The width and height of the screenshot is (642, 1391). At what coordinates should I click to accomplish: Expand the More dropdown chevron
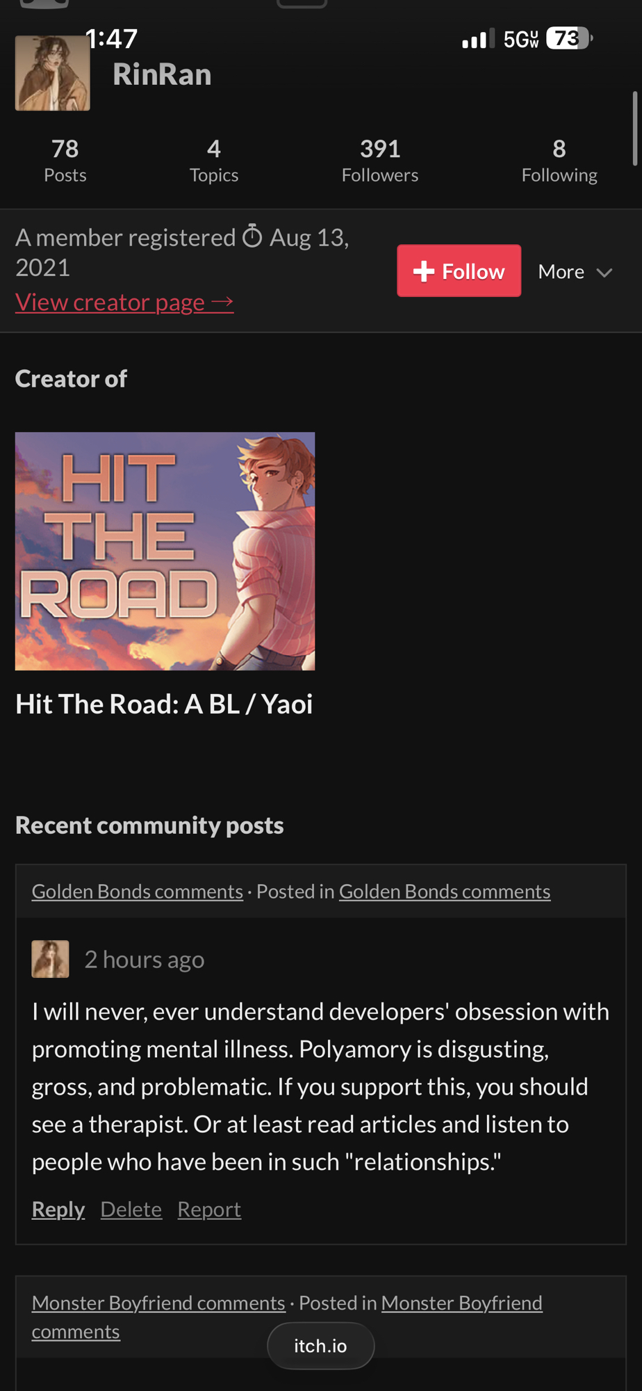coord(604,273)
